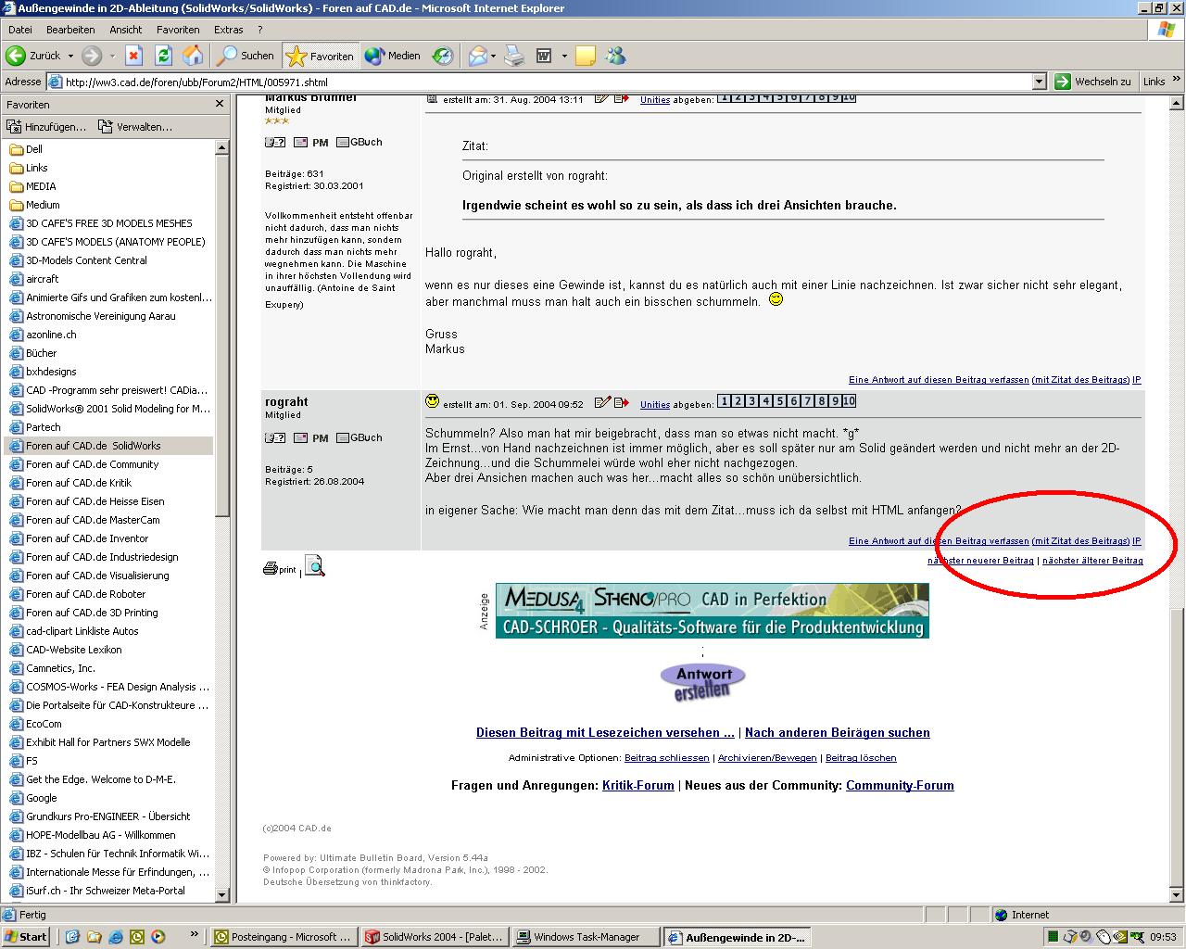Open the mail options dropdown arrow
The image size is (1186, 949).
click(x=493, y=56)
